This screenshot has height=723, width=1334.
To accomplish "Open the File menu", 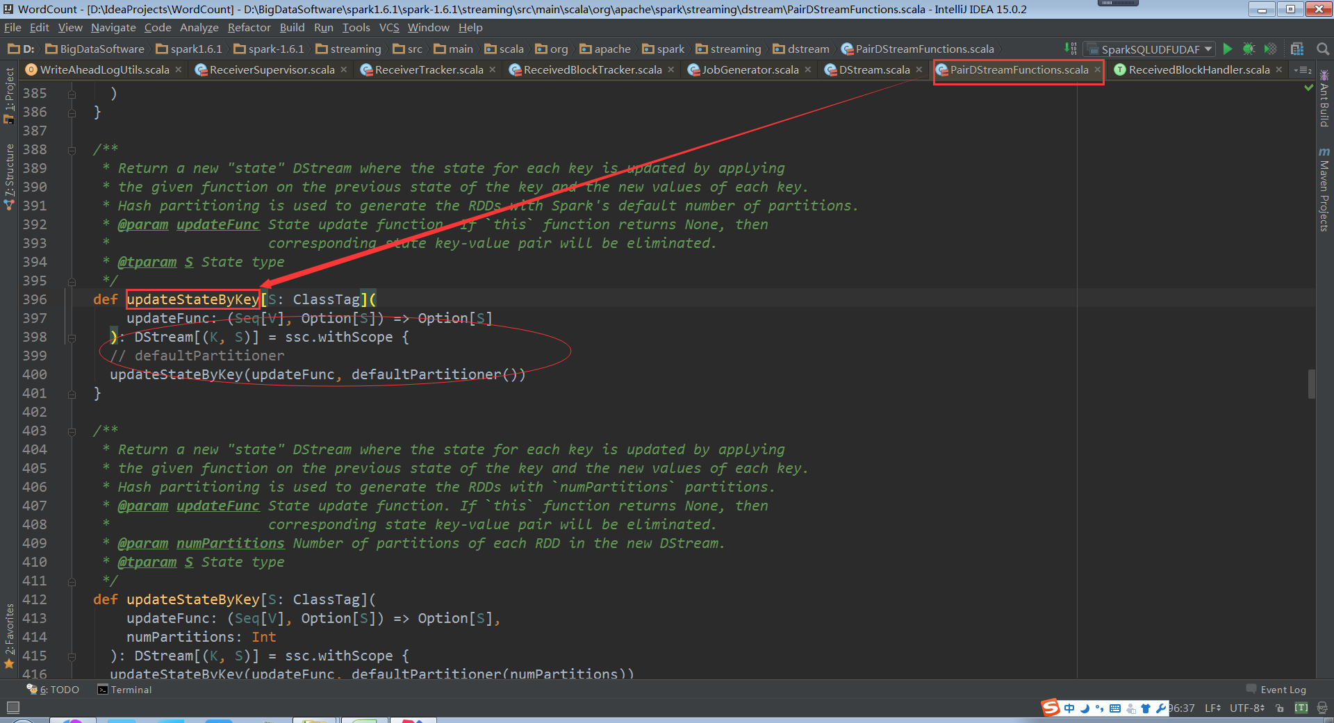I will pos(13,27).
